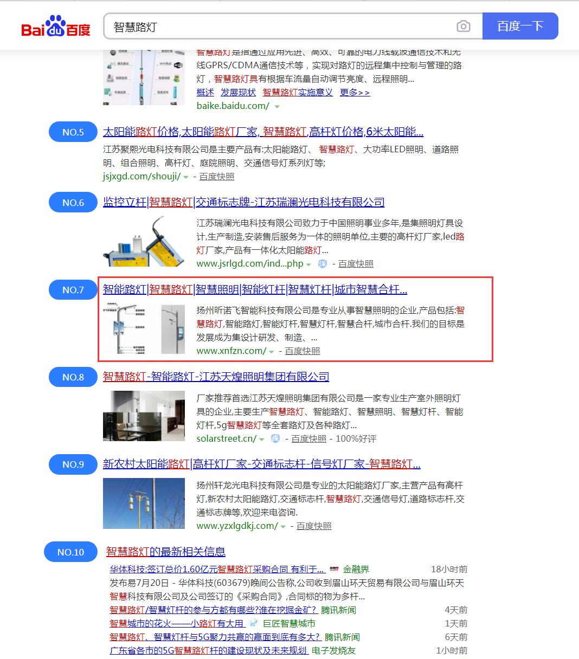This screenshot has width=579, height=659.
Task: Open thumbnail of 扬州轩龙光电 result
Action: (144, 503)
